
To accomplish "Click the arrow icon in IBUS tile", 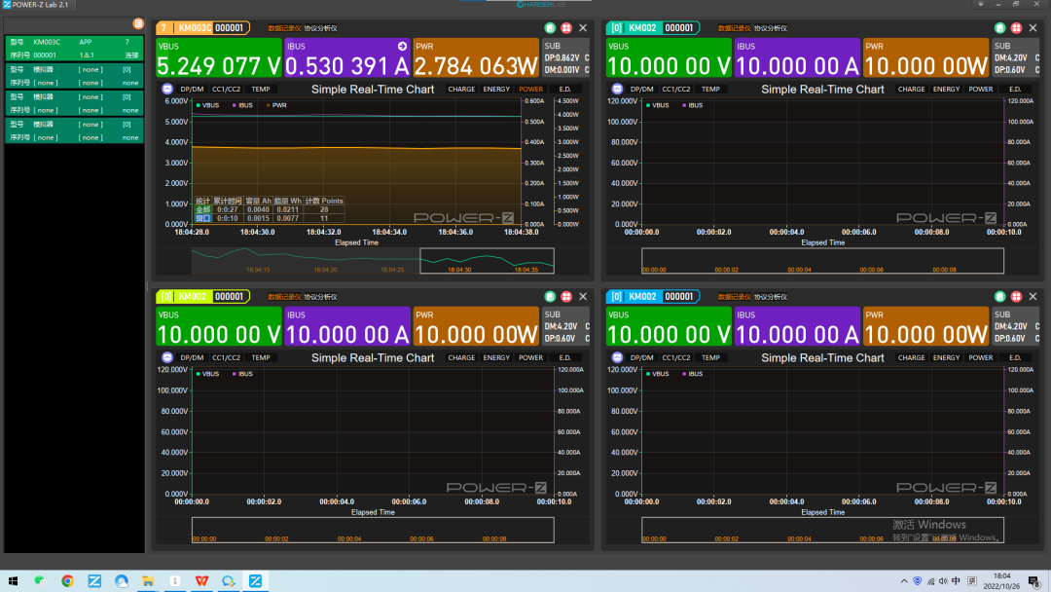I will [x=402, y=47].
